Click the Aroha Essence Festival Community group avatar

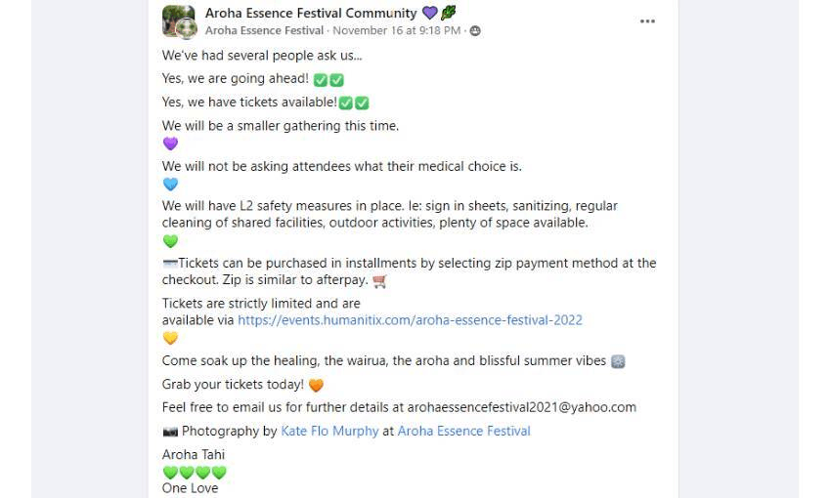click(x=178, y=21)
